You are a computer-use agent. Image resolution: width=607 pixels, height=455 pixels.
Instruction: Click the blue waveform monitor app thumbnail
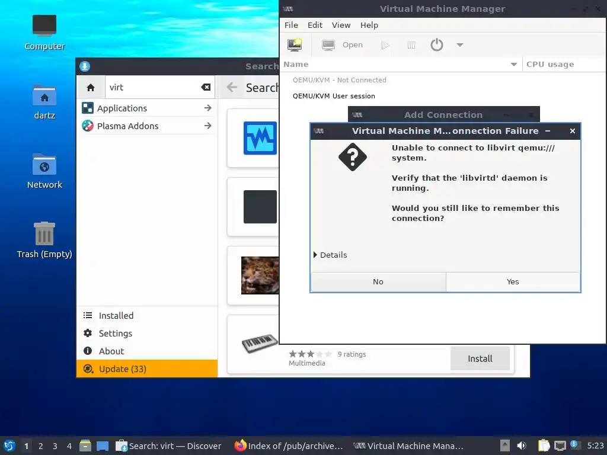point(260,138)
